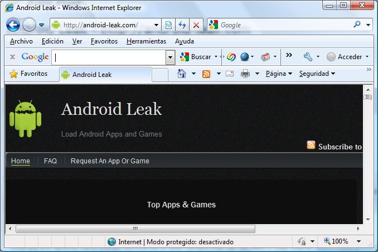The height and width of the screenshot is (252, 378).
Task: Open the Acceder dropdown arrow
Action: click(x=367, y=57)
